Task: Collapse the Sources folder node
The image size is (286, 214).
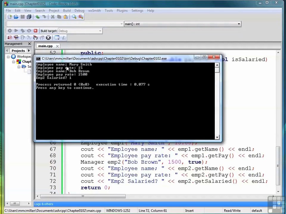Action: 19,67
